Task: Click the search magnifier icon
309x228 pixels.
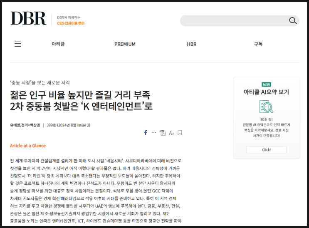Action: [293, 20]
